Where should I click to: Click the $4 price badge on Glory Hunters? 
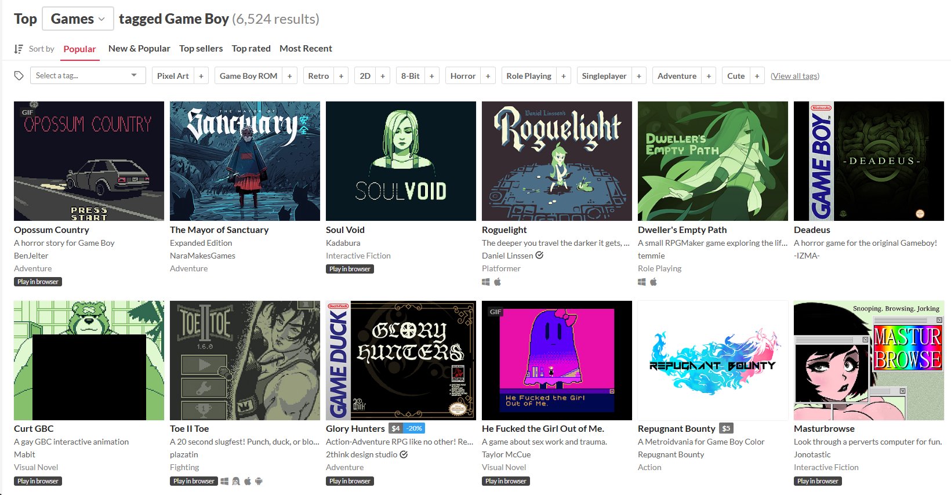click(395, 428)
